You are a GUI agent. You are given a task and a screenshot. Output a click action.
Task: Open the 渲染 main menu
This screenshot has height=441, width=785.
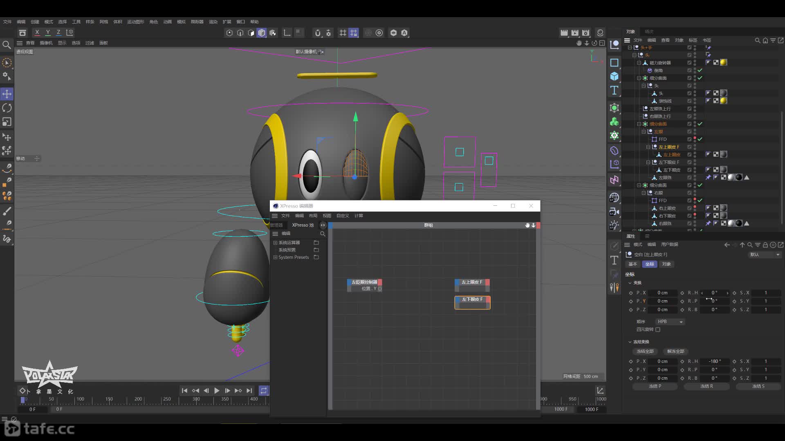[213, 22]
